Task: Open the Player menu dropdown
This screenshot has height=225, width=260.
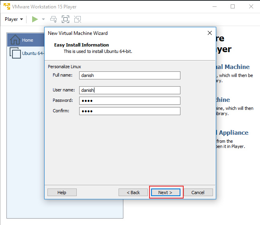Action: click(x=14, y=19)
